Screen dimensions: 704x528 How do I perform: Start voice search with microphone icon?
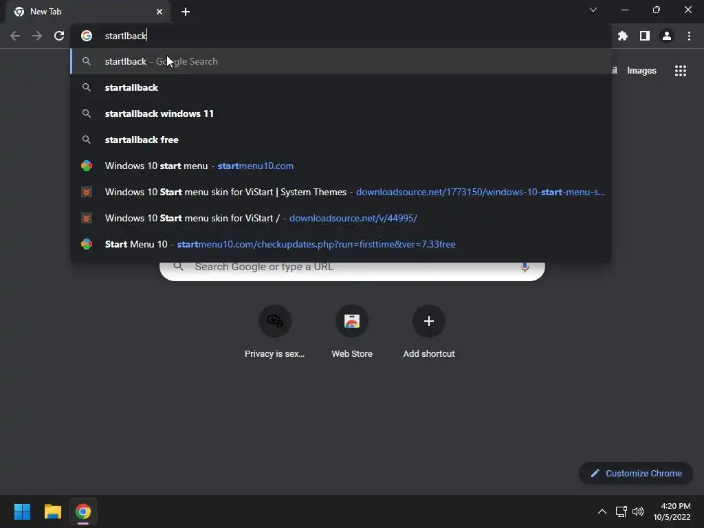[x=525, y=267]
